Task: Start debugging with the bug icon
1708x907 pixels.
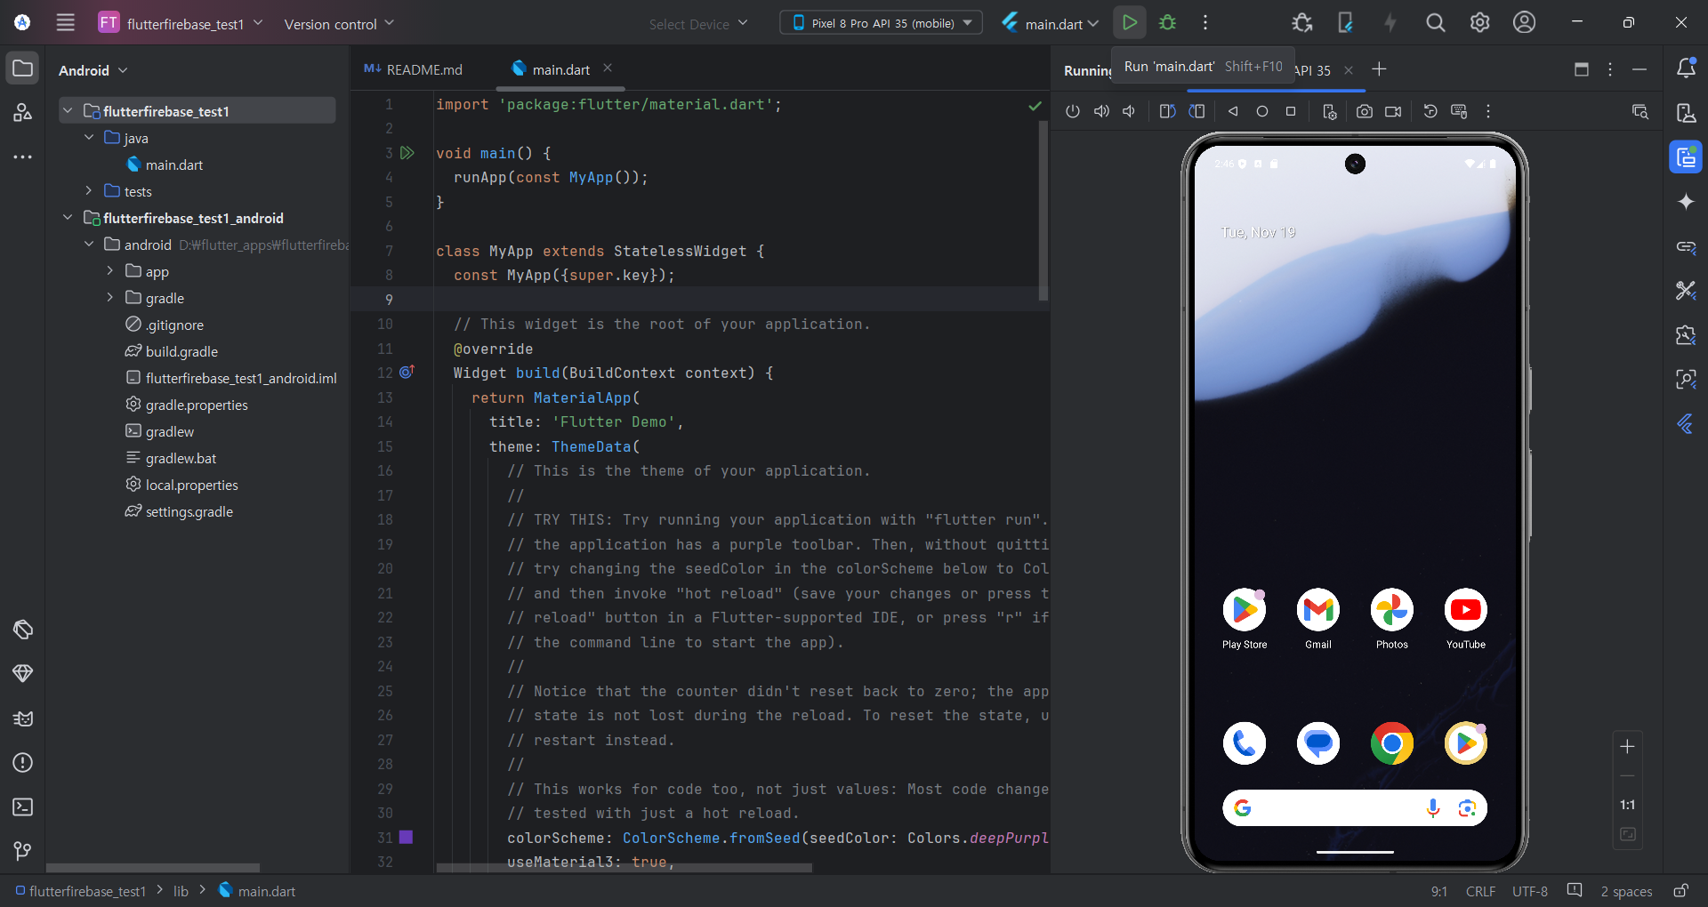Action: pos(1167,23)
